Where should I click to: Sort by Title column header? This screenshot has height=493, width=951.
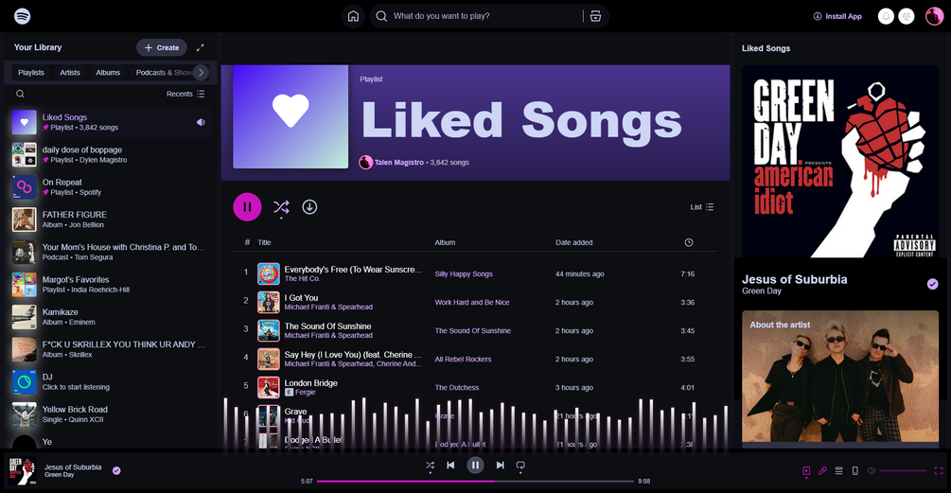click(x=264, y=242)
